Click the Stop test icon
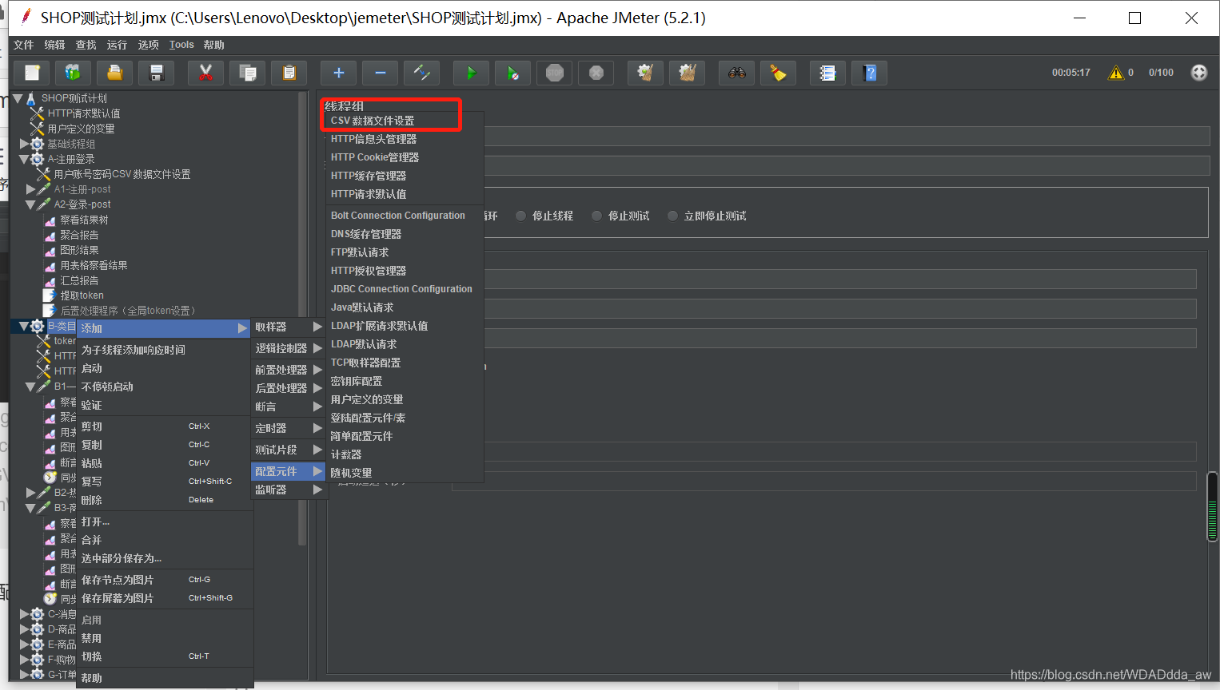This screenshot has height=690, width=1220. pyautogui.click(x=554, y=73)
